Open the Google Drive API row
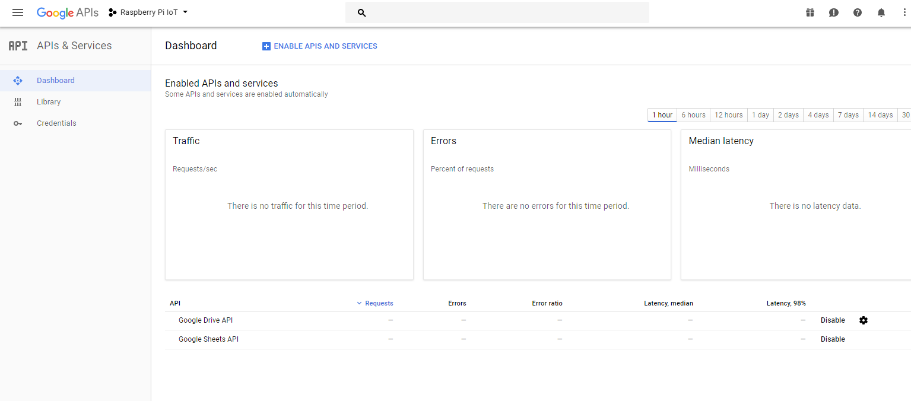The image size is (911, 401). tap(205, 320)
